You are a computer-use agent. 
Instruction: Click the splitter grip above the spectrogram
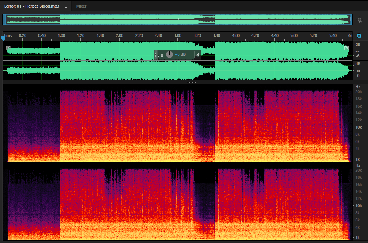pyautogui.click(x=191, y=82)
